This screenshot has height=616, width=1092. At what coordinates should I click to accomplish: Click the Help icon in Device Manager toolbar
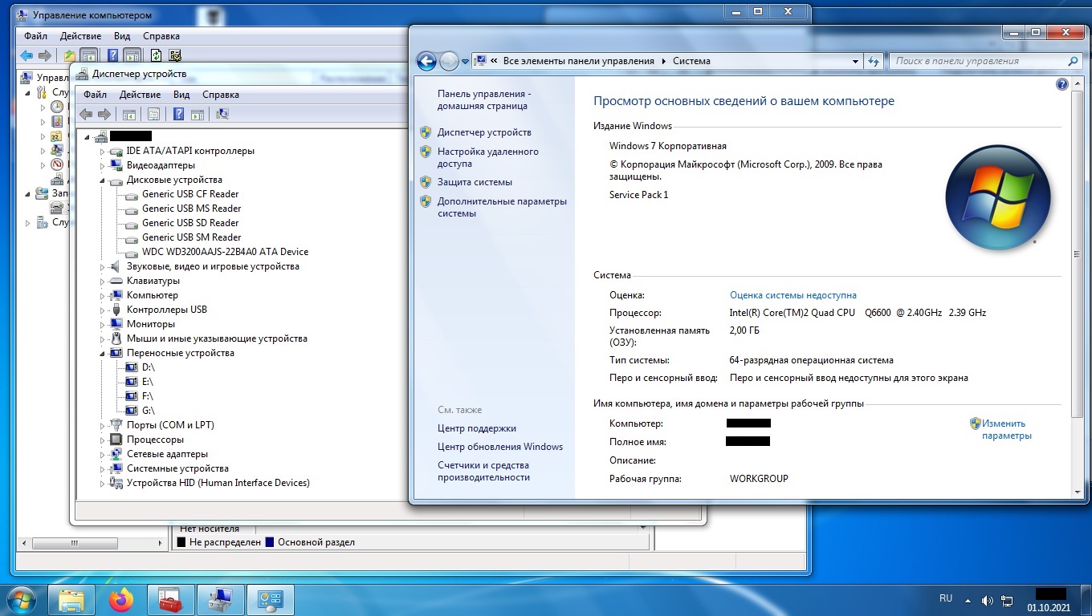178,114
